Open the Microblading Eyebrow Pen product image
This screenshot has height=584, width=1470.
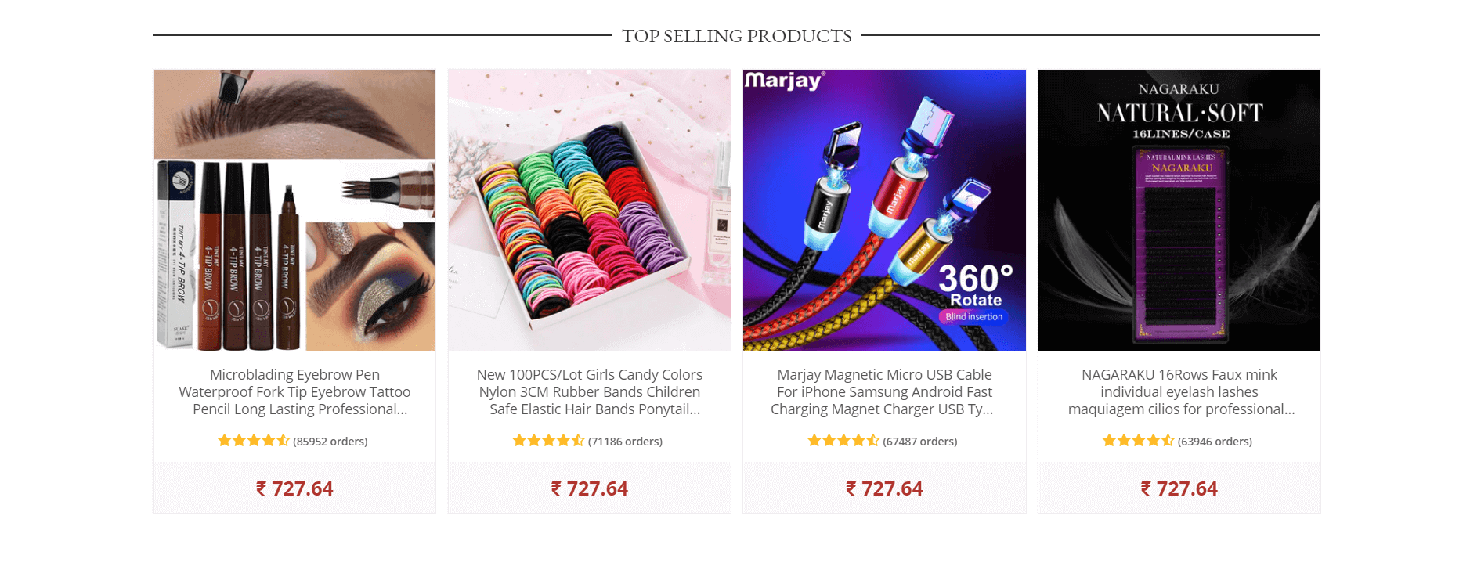point(294,211)
